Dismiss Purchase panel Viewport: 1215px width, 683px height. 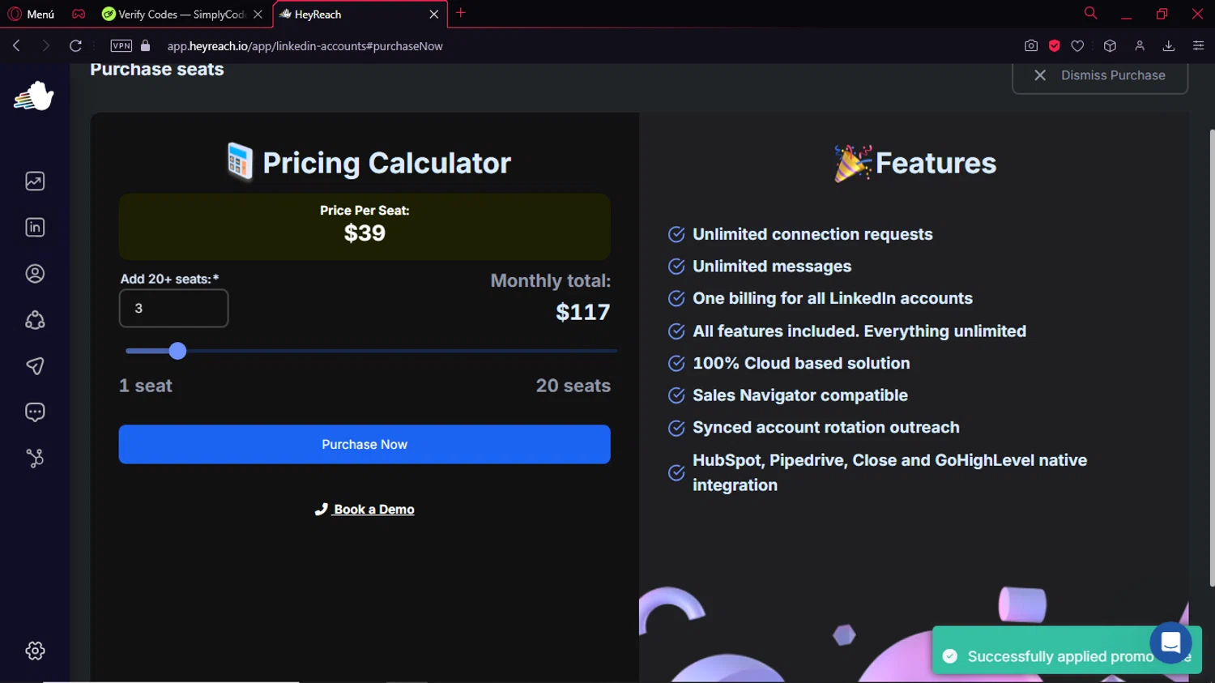click(1100, 75)
